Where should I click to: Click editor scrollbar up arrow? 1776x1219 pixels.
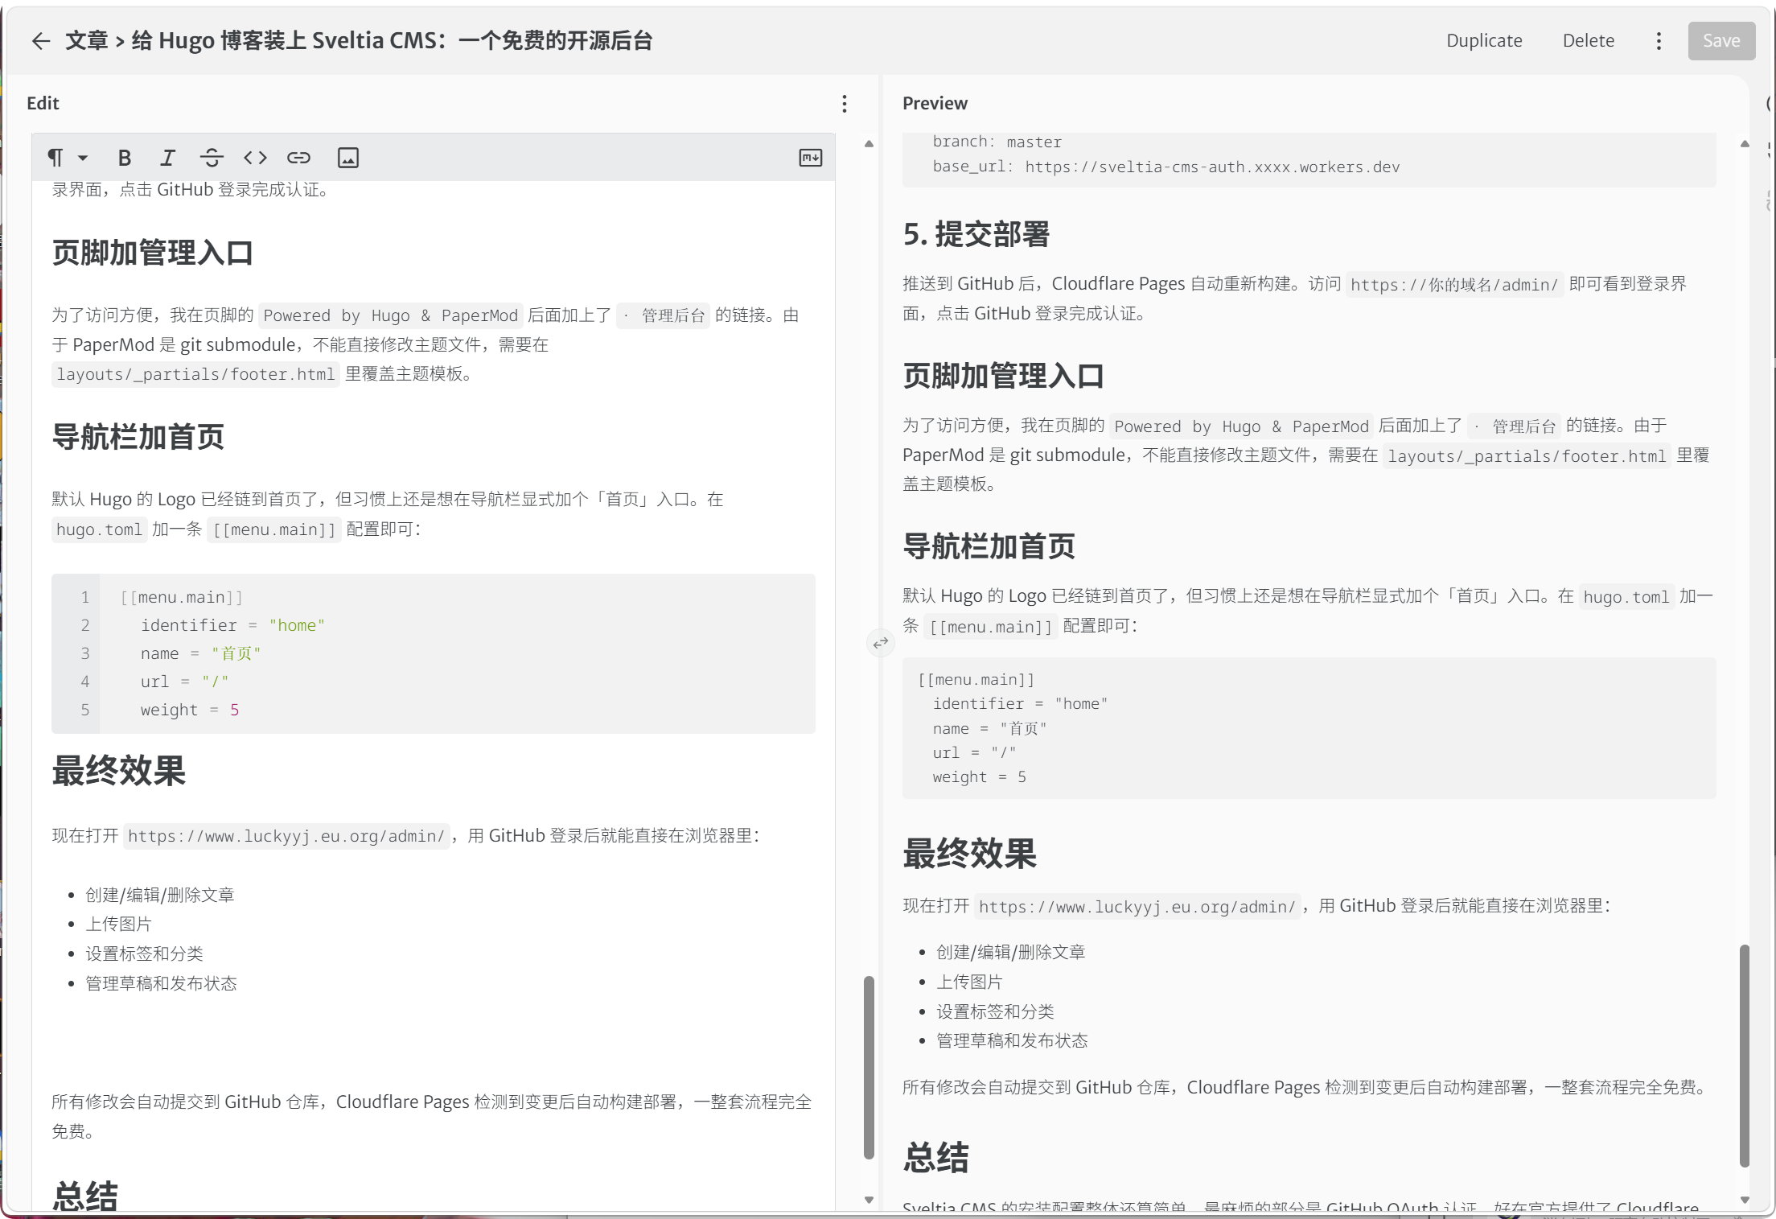coord(869,144)
